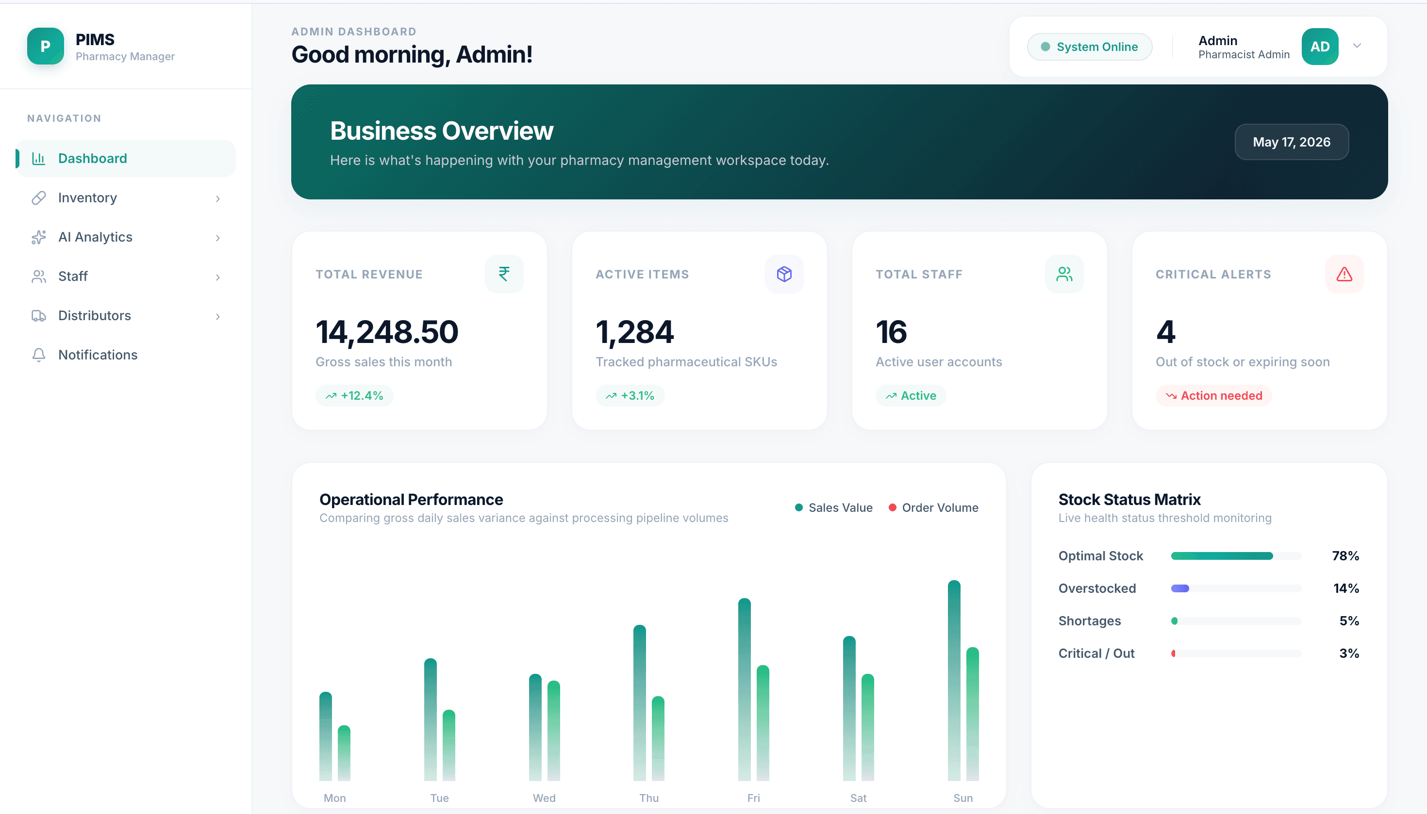
Task: Click the Dashboard bar chart icon
Action: pos(39,158)
